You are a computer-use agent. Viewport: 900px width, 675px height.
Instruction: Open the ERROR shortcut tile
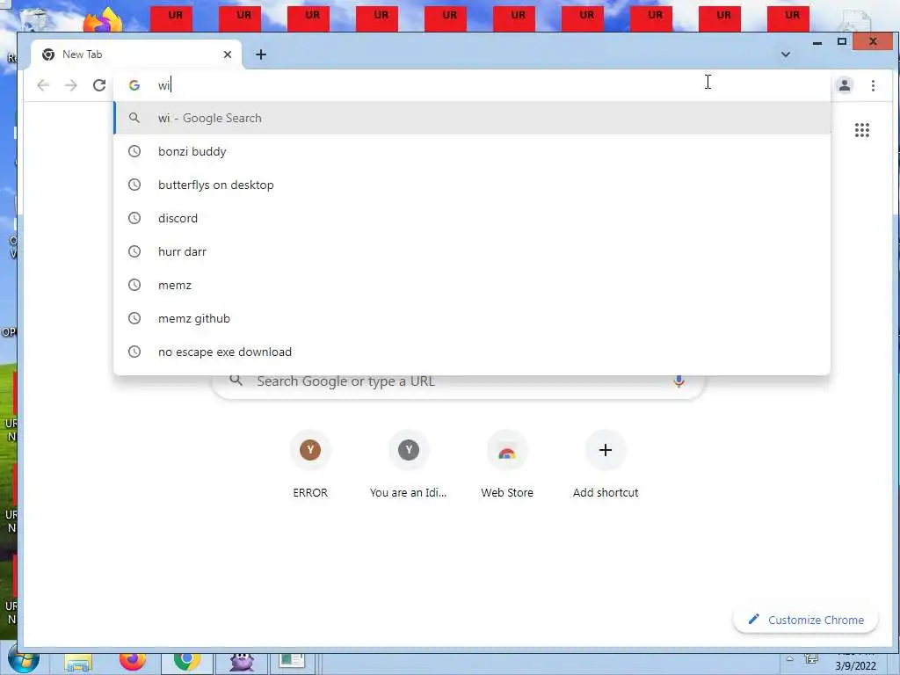coord(310,466)
